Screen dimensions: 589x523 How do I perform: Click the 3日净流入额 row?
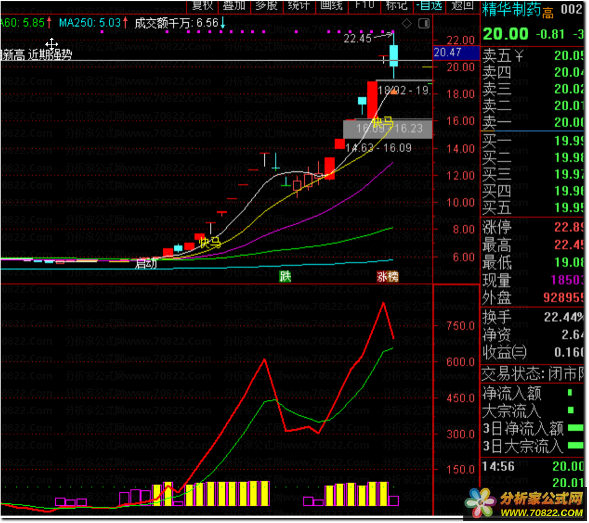click(x=533, y=428)
